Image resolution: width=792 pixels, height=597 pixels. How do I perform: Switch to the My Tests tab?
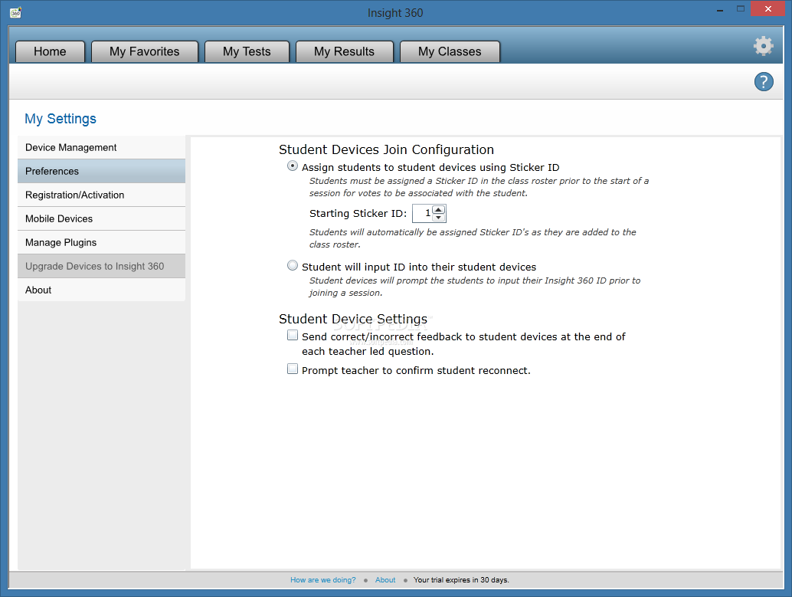(247, 51)
